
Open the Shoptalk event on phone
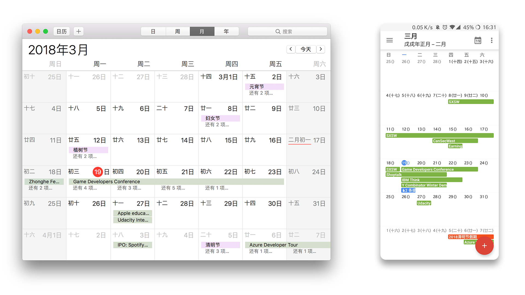pyautogui.click(x=416, y=175)
